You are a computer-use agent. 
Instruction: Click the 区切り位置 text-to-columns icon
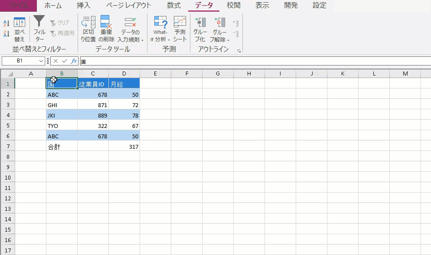pos(88,29)
